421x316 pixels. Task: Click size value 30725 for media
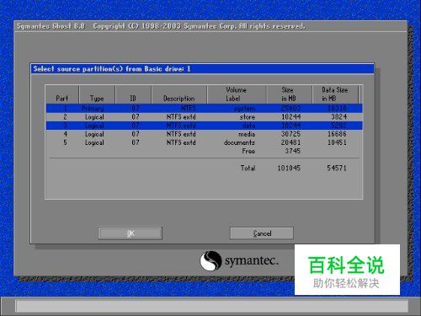click(290, 134)
